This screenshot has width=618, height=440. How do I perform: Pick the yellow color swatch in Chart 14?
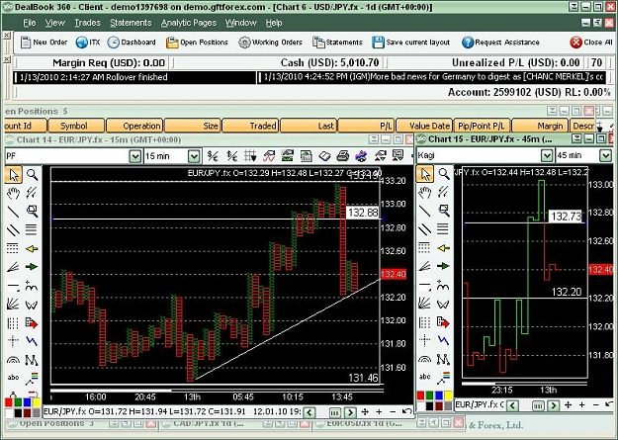click(x=36, y=402)
